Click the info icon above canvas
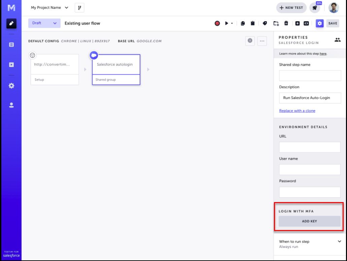 click(250, 41)
